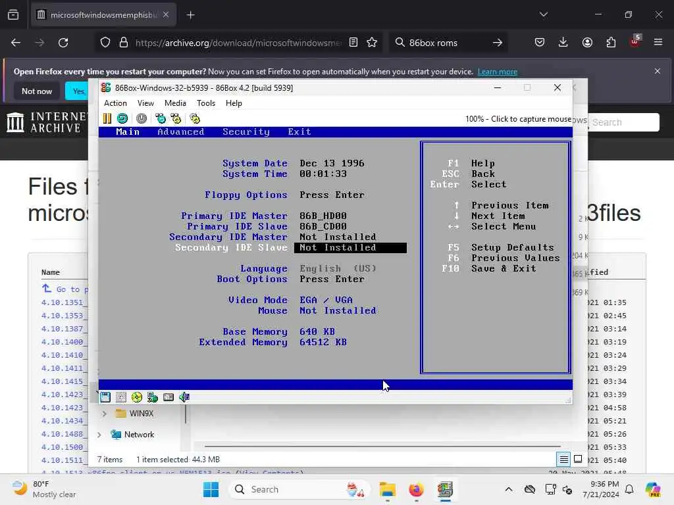674x505 pixels.
Task: Click the Primary IDE Master value 86B_HD00
Action: tap(323, 216)
